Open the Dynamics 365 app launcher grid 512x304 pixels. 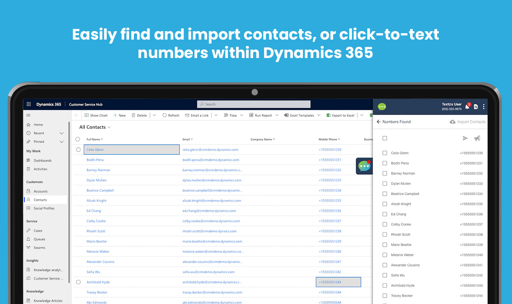pyautogui.click(x=29, y=104)
